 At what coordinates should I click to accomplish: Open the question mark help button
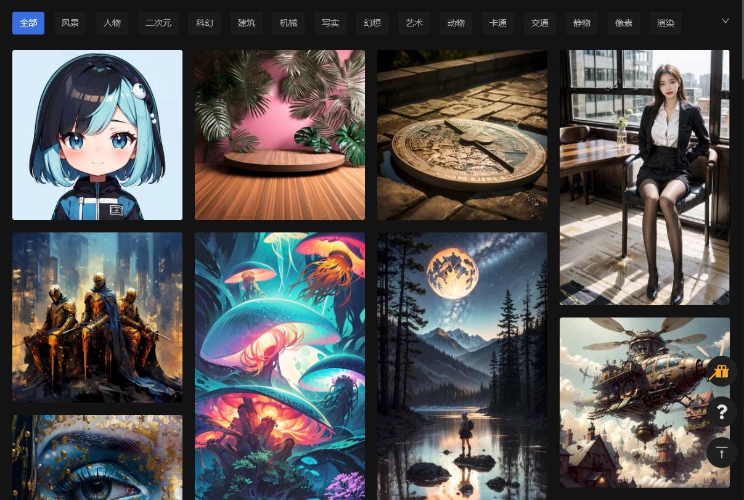(722, 412)
